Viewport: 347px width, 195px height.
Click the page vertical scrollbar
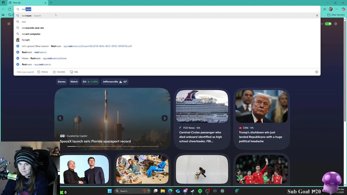[x=345, y=70]
